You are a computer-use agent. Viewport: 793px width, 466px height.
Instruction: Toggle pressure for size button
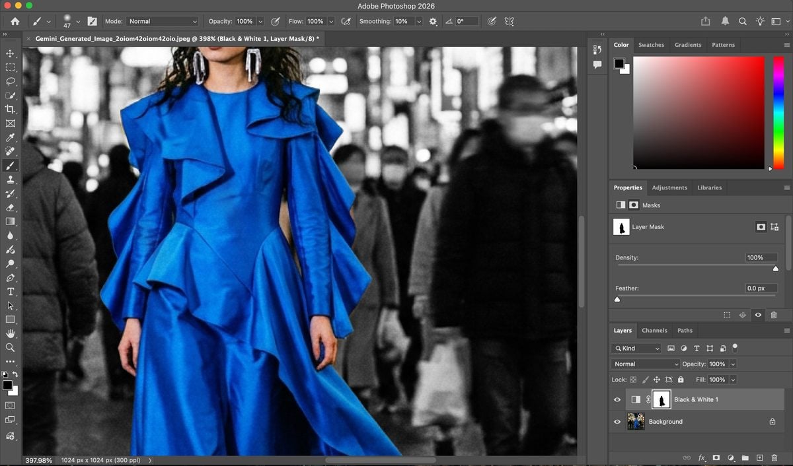pos(491,21)
